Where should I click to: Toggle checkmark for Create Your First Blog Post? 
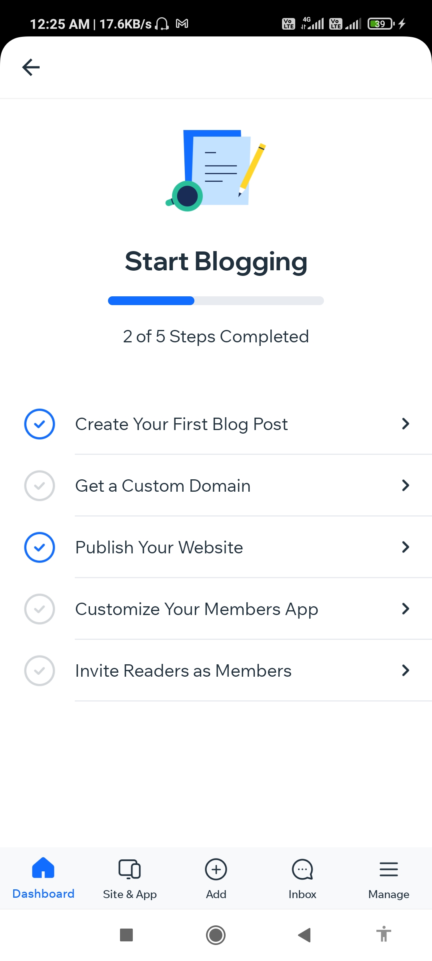coord(40,424)
